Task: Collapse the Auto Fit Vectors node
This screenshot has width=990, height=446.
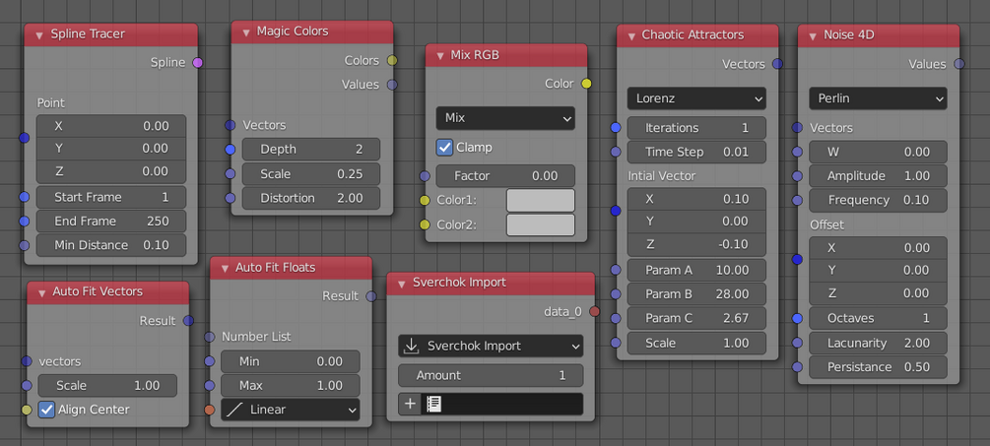Action: click(41, 292)
